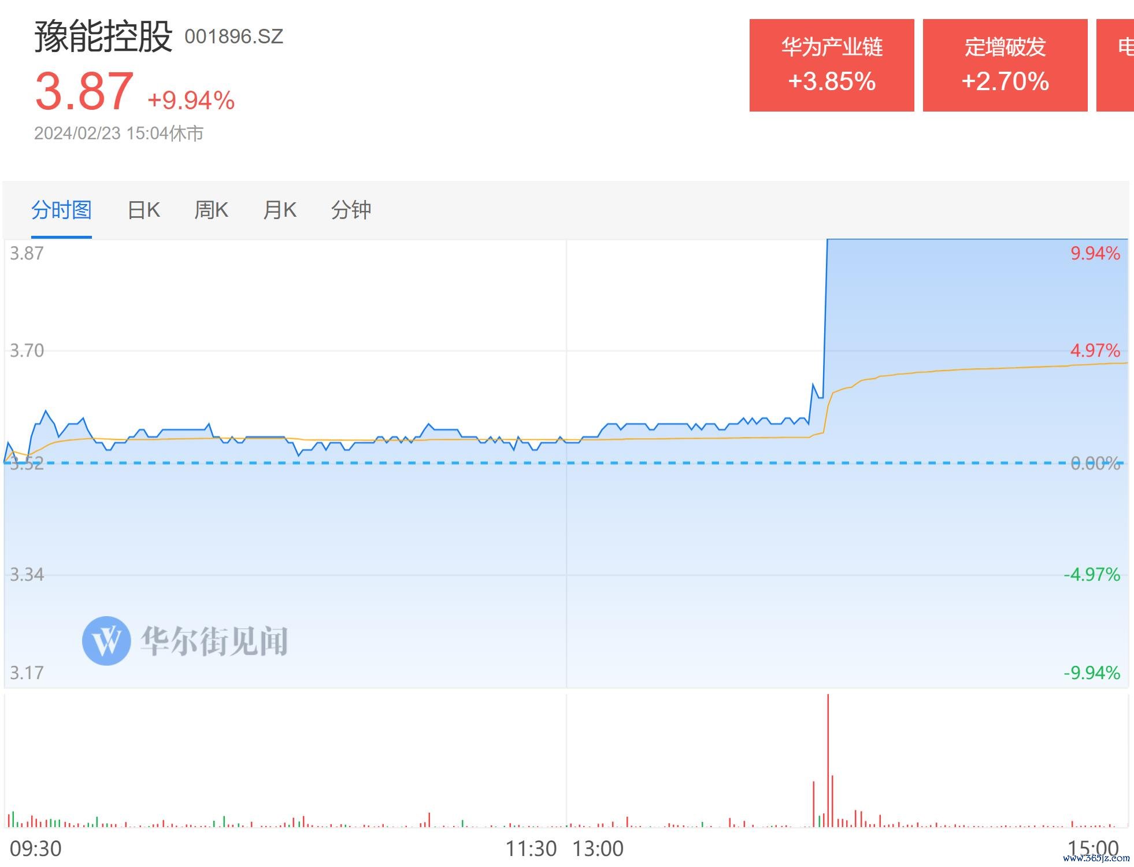Click the tallest red volume bar
This screenshot has height=867, width=1134.
tap(828, 760)
